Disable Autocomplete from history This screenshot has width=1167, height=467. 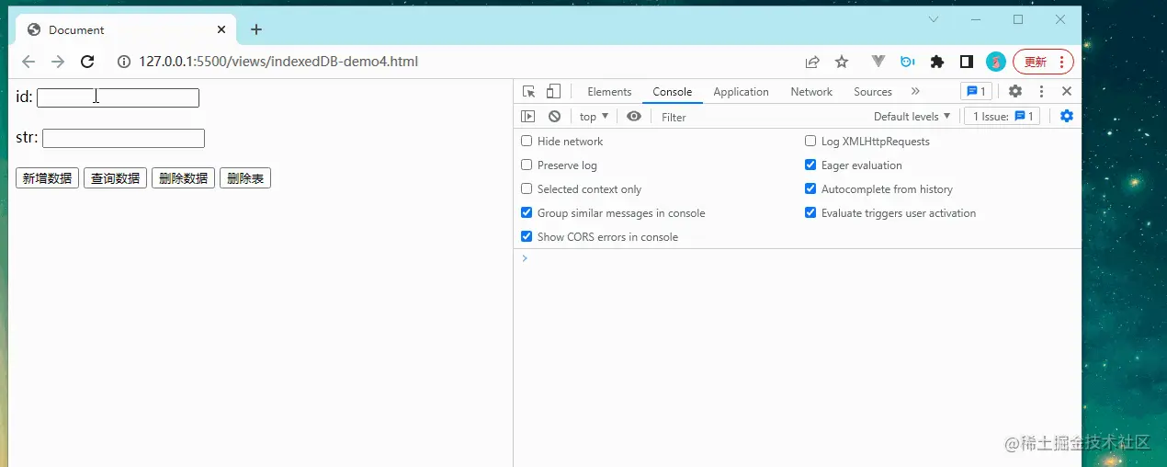click(x=810, y=189)
